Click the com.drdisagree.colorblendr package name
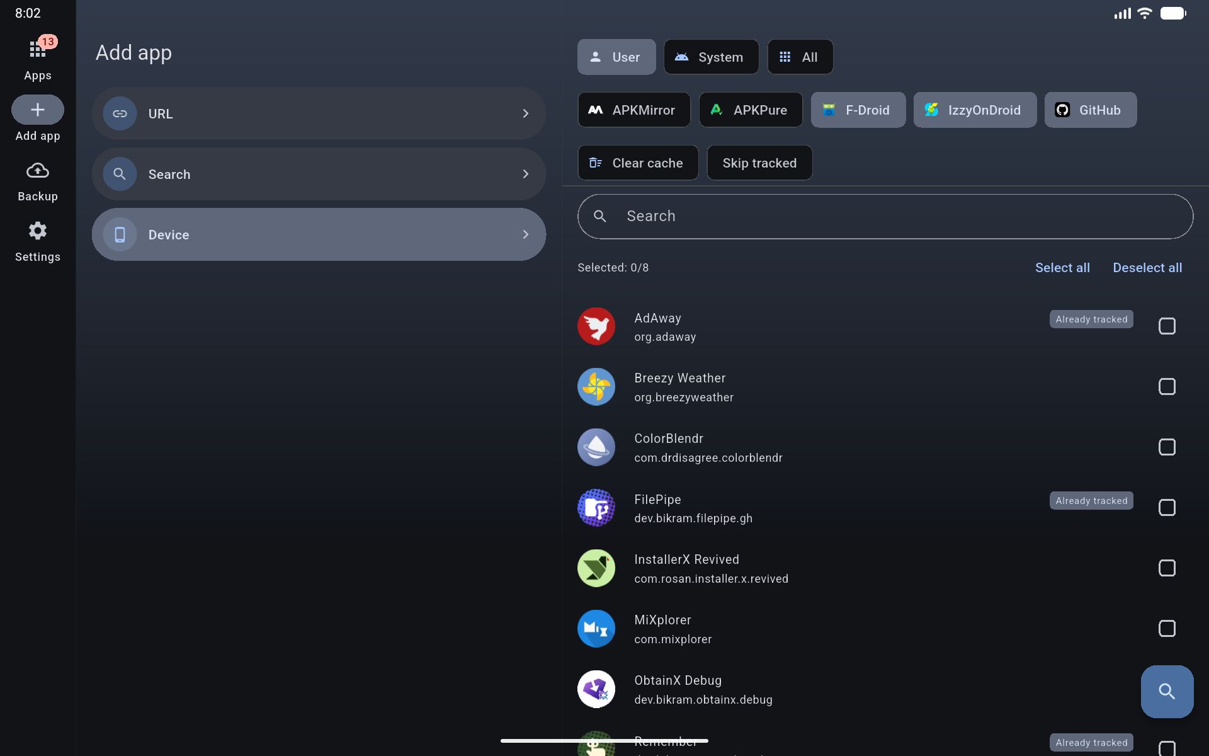 pos(708,458)
